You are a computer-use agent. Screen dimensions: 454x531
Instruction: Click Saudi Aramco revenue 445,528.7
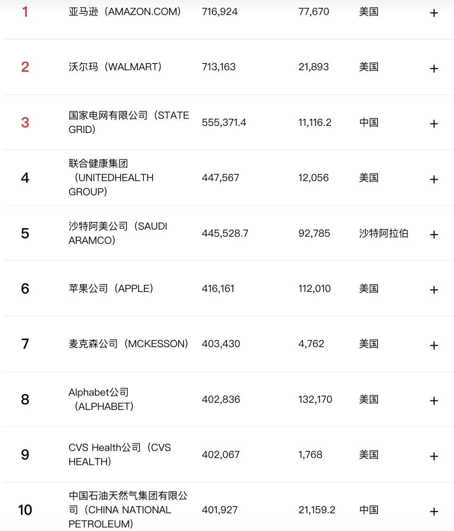tap(225, 234)
